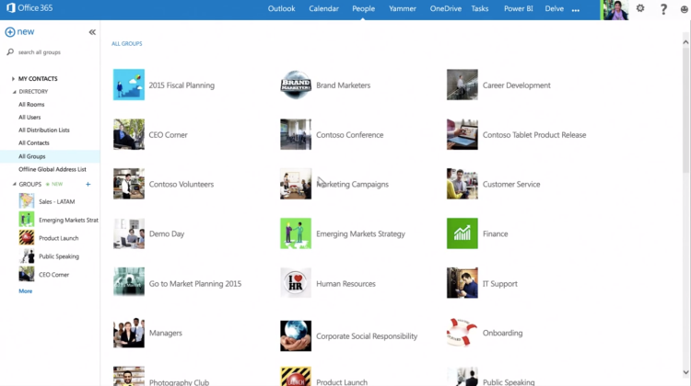Open the Human Resources I love HR icon
691x386 pixels.
(296, 283)
